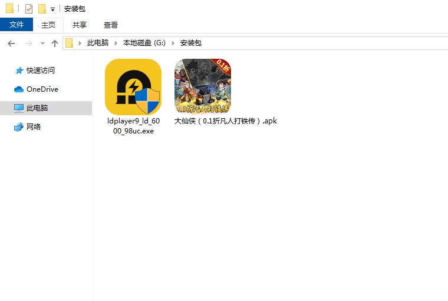Screen dimensions: 448x301
Task: Open the 查看 ribbon tab
Action: (111, 25)
